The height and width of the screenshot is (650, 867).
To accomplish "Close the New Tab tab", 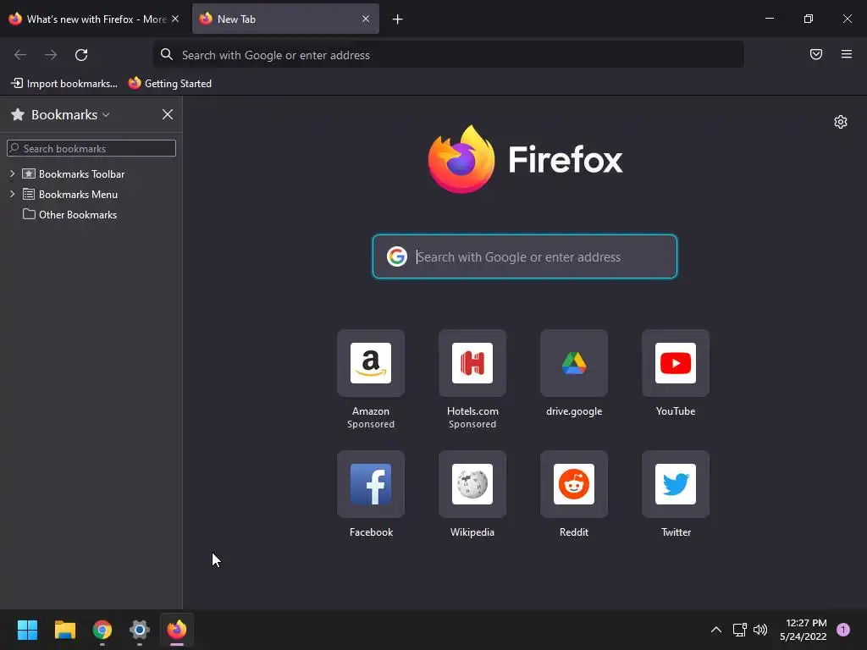I will point(366,19).
